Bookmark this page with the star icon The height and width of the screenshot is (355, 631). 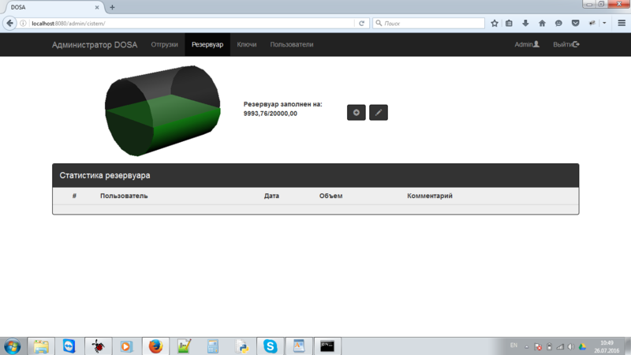pyautogui.click(x=495, y=24)
